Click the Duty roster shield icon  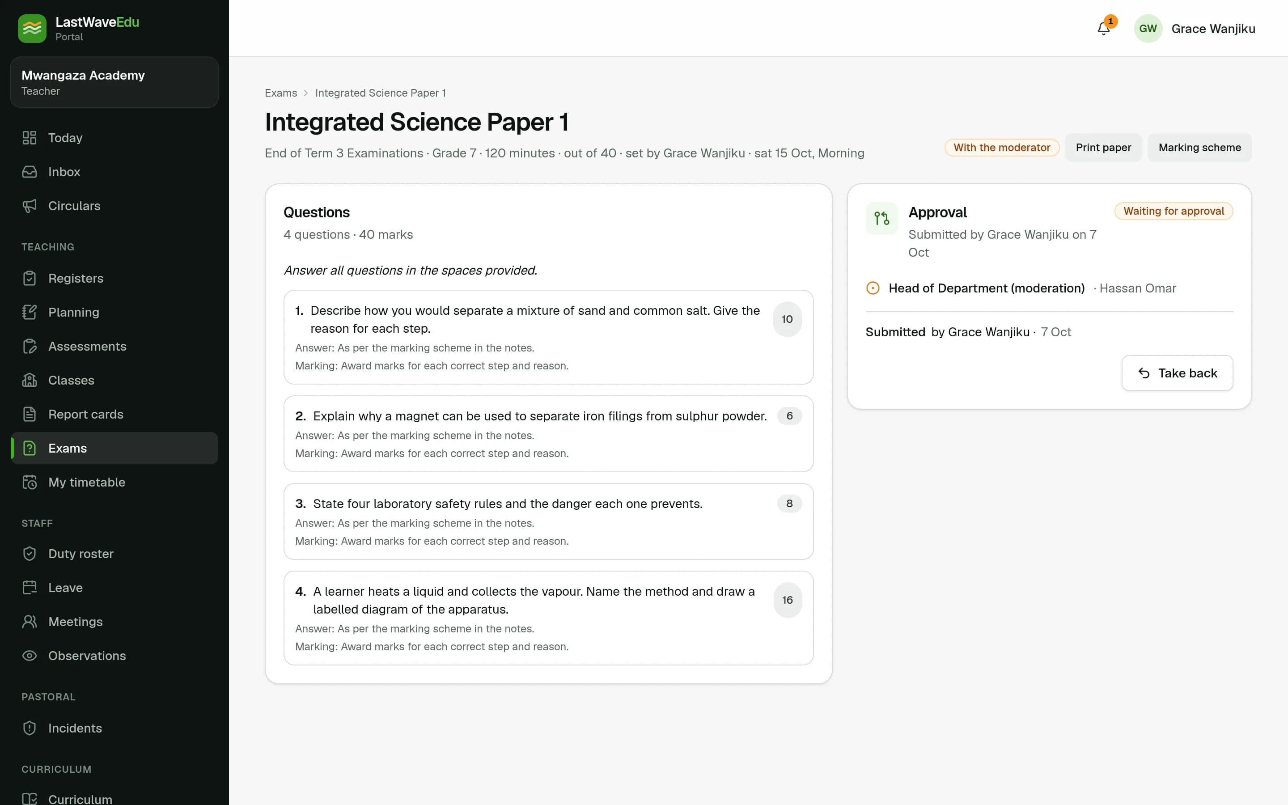click(x=29, y=554)
